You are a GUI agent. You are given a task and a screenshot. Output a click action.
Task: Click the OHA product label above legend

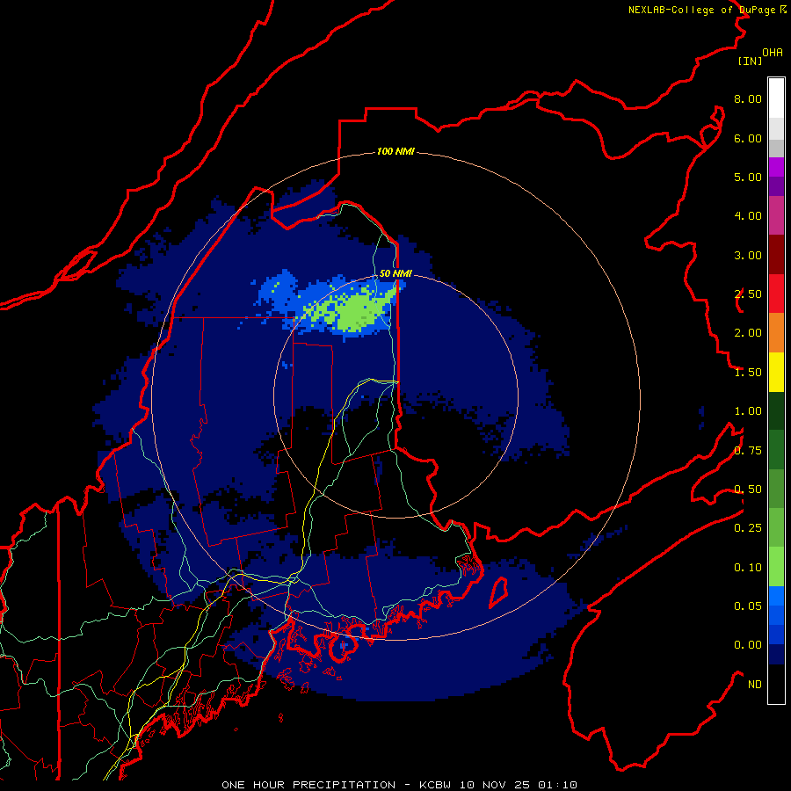(773, 53)
